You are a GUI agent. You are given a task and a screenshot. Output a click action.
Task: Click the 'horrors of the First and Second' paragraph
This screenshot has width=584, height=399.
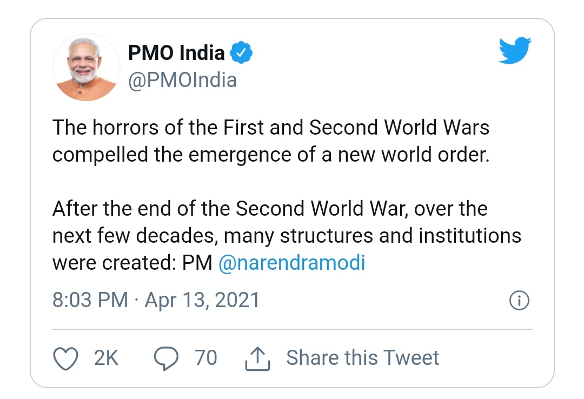tap(271, 141)
